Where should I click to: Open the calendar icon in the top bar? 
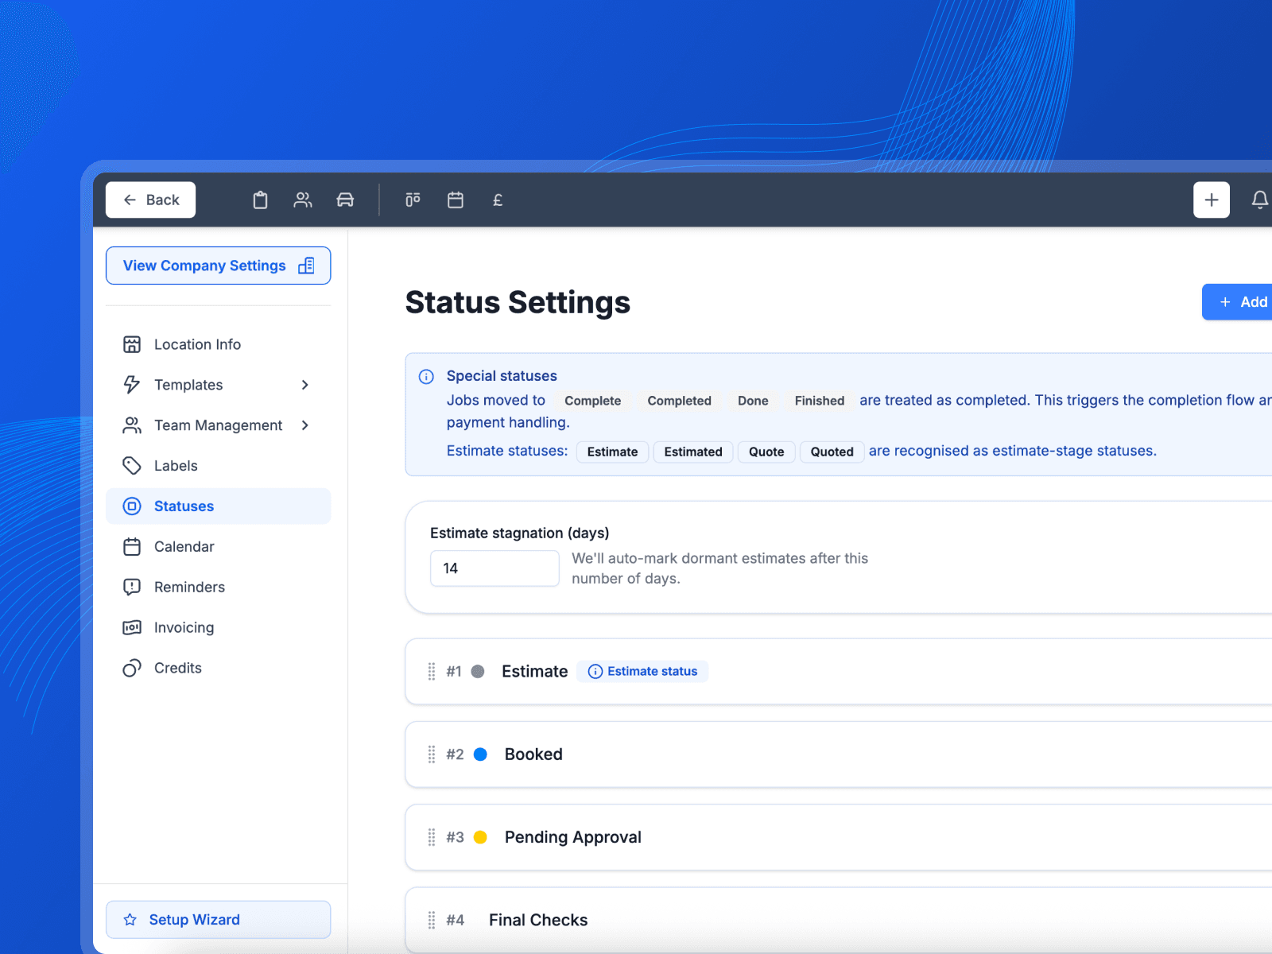coord(456,200)
